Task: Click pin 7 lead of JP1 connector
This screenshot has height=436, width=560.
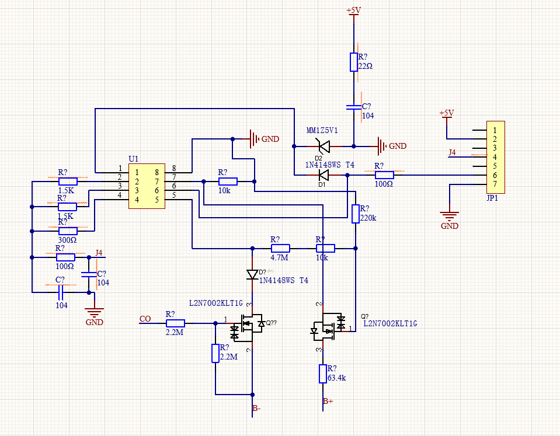Action: click(479, 184)
